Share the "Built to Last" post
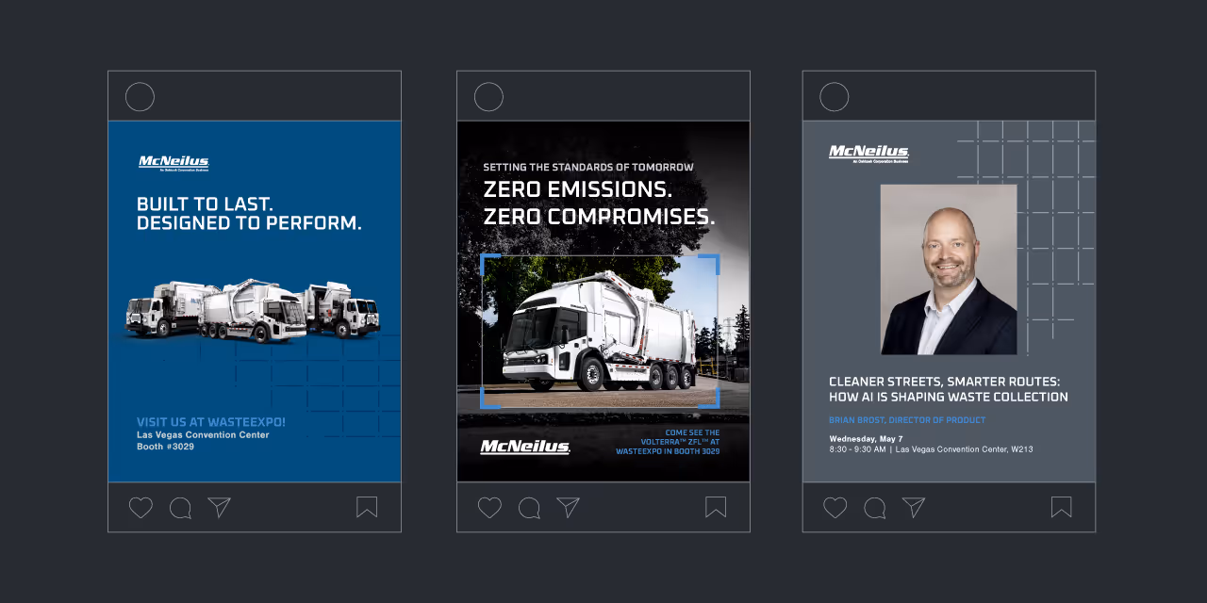 click(x=219, y=507)
